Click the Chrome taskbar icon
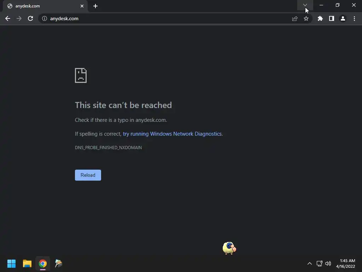This screenshot has width=362, height=272. (43, 263)
